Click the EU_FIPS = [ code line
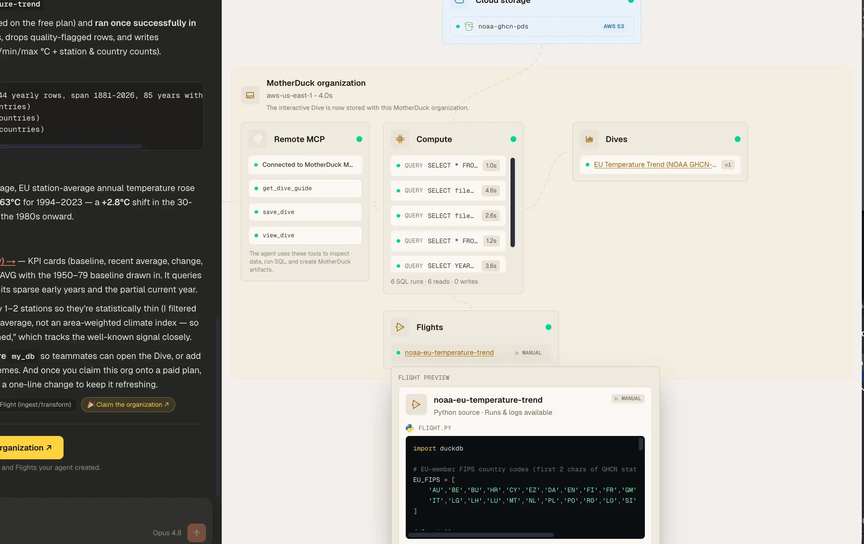 [x=434, y=480]
